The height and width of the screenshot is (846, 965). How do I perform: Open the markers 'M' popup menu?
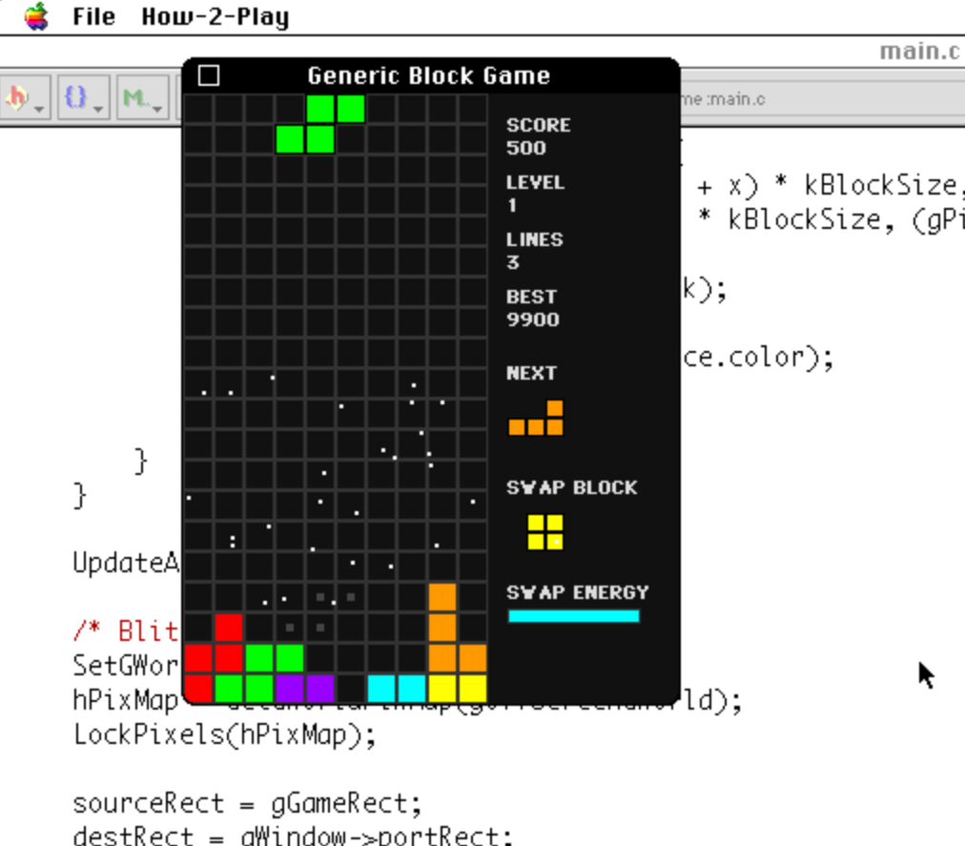coord(140,98)
